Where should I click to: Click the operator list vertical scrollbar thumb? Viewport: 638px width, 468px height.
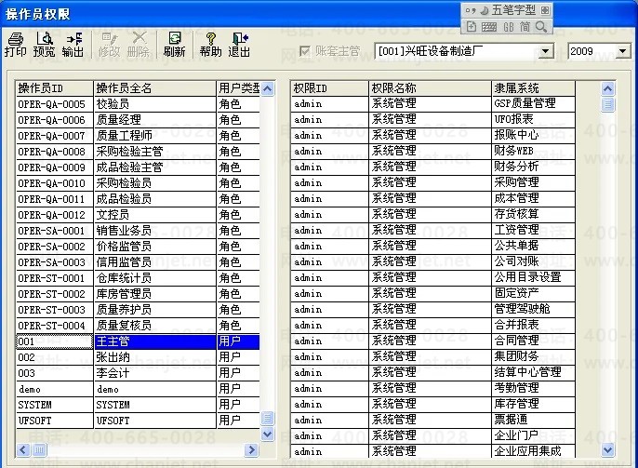coord(267,418)
